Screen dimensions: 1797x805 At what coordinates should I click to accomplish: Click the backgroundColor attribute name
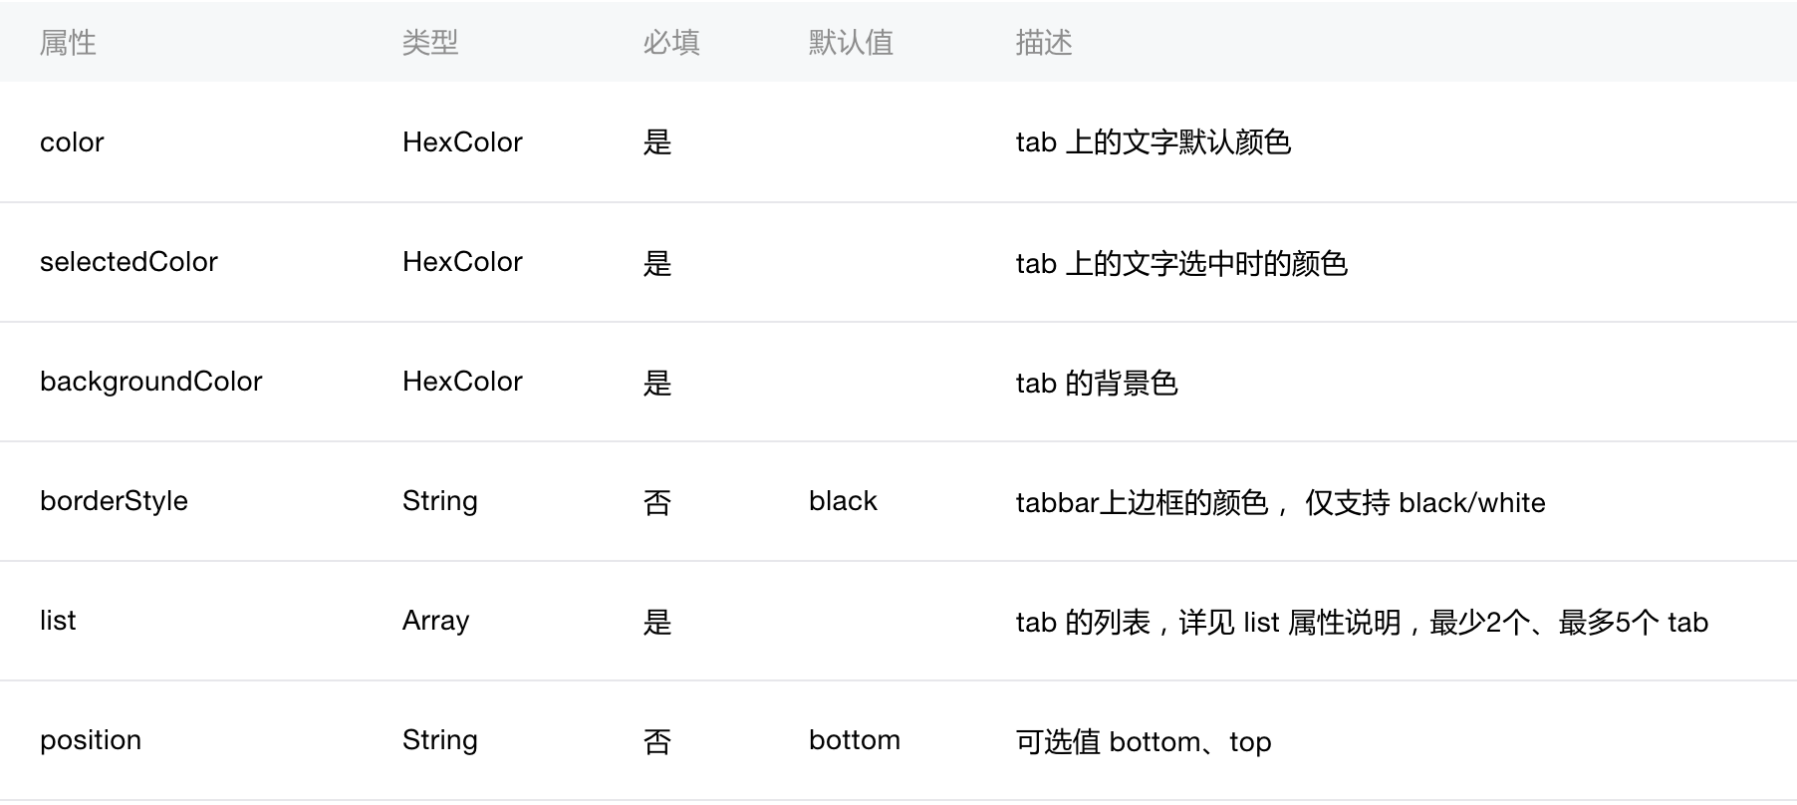tap(150, 382)
